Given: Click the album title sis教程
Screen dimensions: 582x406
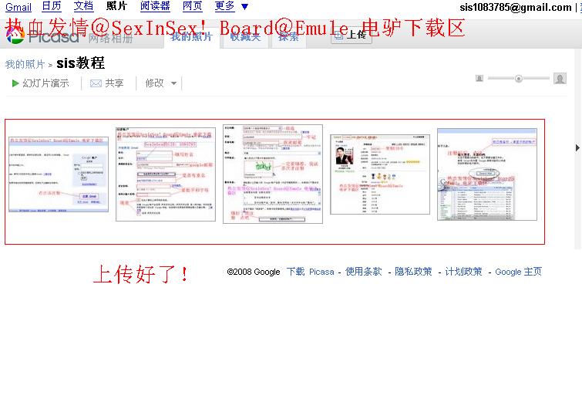Looking at the screenshot, I should [x=80, y=63].
